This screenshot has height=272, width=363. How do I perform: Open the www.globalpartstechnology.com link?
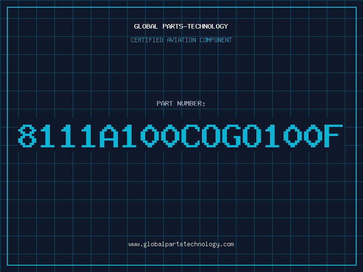[x=181, y=244]
